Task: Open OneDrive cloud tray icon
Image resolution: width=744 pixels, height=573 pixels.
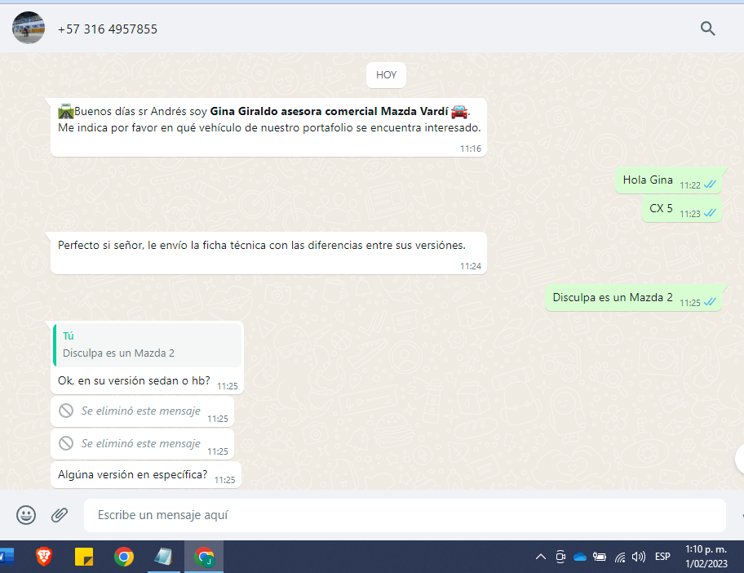Action: pos(580,557)
